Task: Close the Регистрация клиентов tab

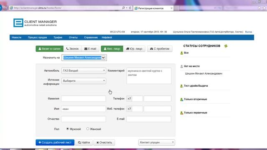Action: pos(171,8)
